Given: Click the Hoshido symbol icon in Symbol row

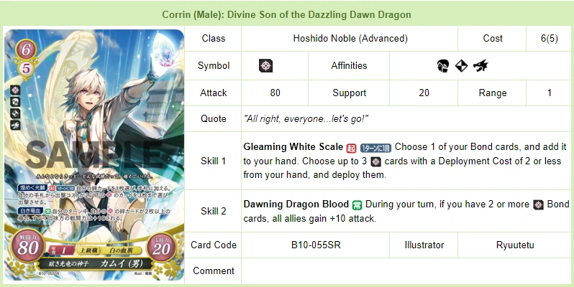Looking at the screenshot, I should click(x=265, y=66).
